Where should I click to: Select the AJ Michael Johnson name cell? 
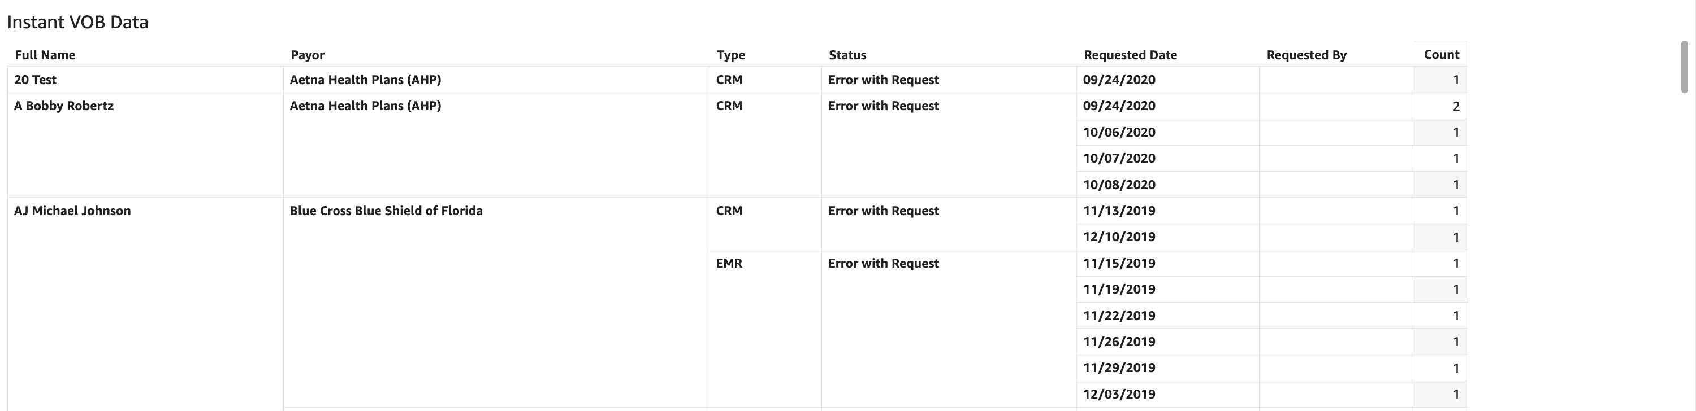tap(72, 211)
